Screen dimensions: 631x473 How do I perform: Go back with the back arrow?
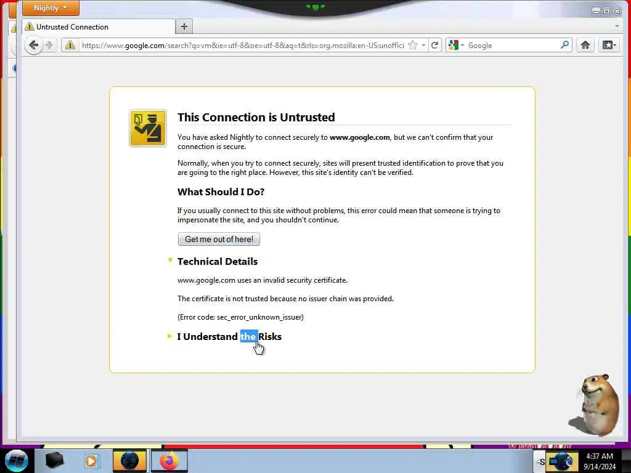click(x=34, y=45)
